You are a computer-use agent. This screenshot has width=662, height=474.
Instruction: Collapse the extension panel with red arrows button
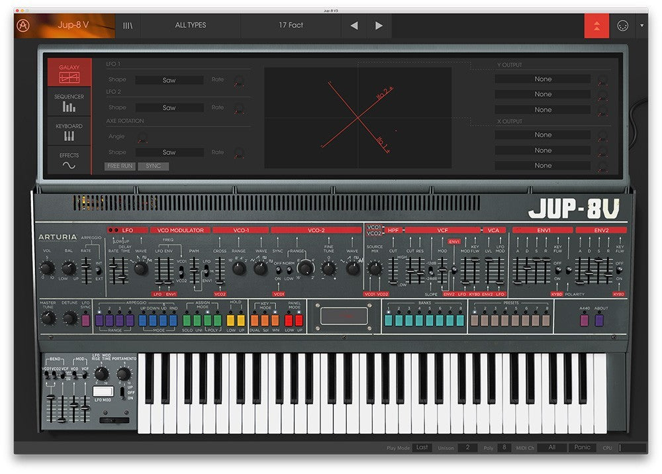[596, 26]
